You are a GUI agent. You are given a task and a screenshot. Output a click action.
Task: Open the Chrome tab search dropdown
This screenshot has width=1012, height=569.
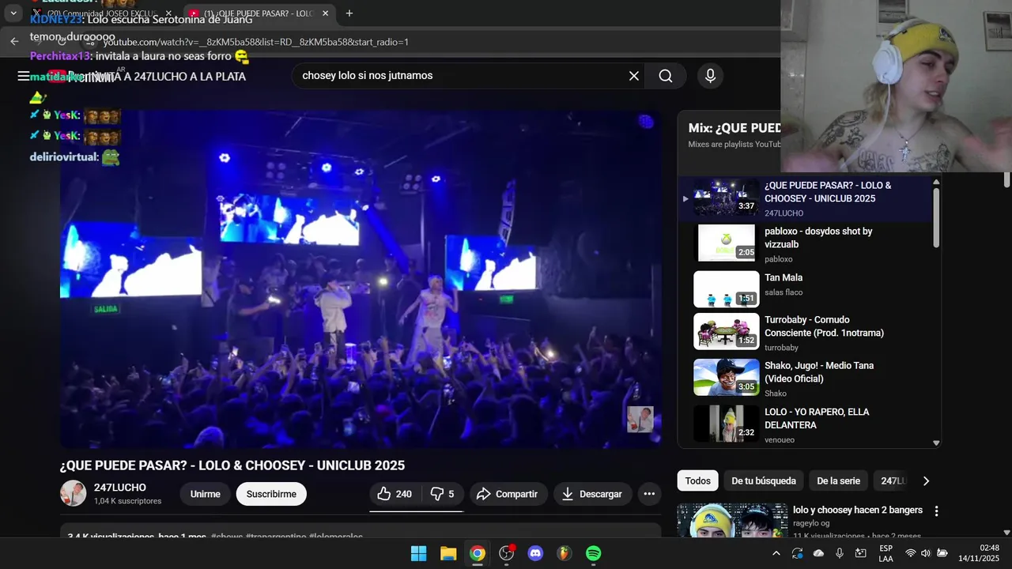pyautogui.click(x=13, y=13)
